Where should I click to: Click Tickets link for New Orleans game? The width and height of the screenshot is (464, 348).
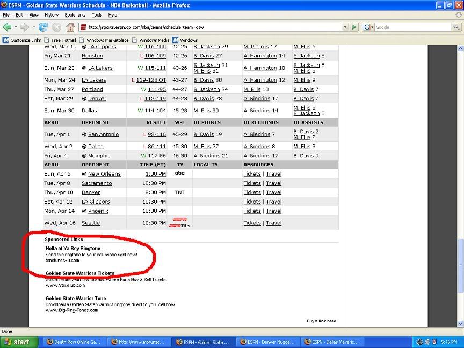coord(252,174)
